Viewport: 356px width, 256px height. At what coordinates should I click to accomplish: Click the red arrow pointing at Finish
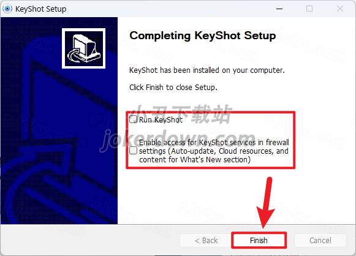point(266,203)
